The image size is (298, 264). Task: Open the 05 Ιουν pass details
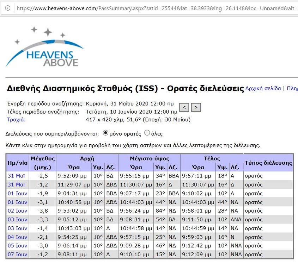(x=17, y=246)
